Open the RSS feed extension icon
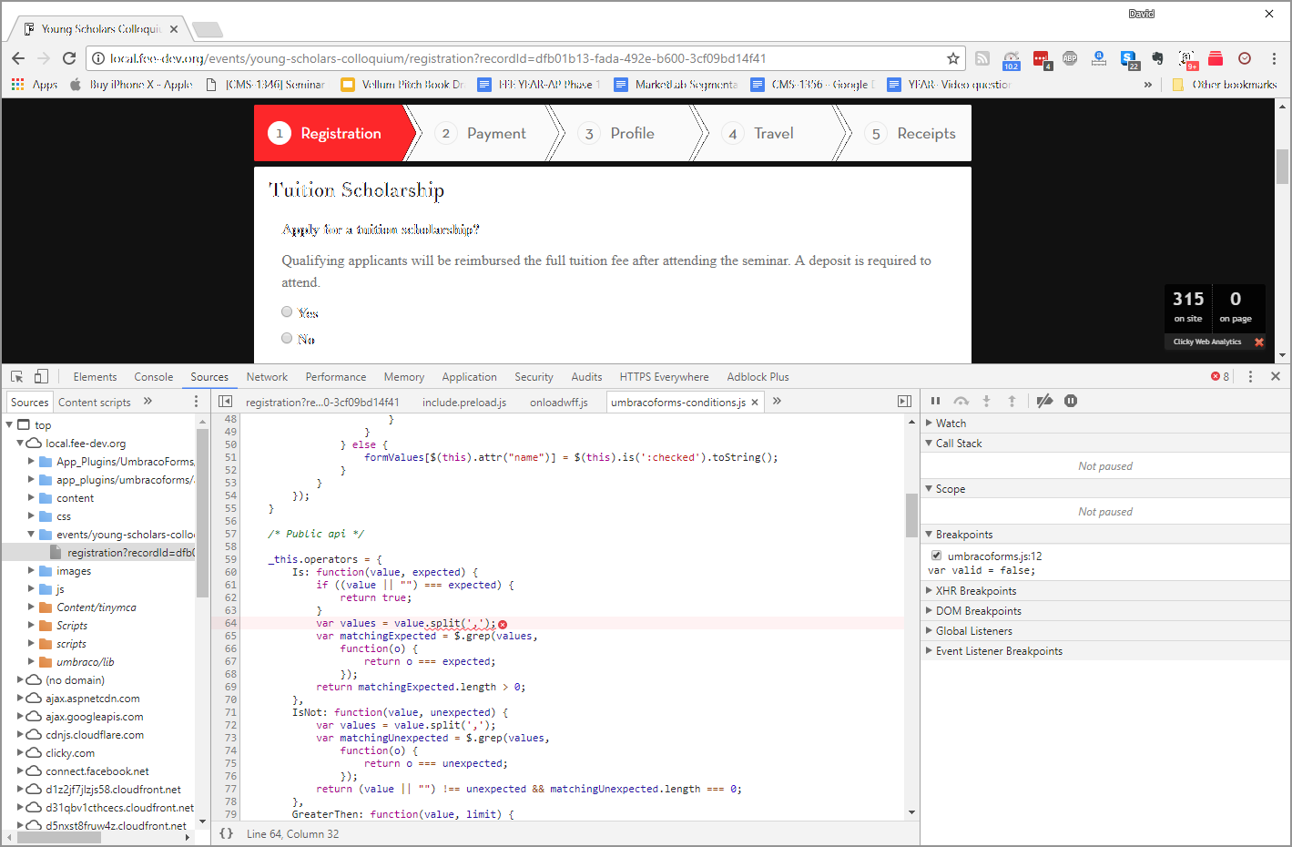The width and height of the screenshot is (1292, 847). [x=982, y=58]
